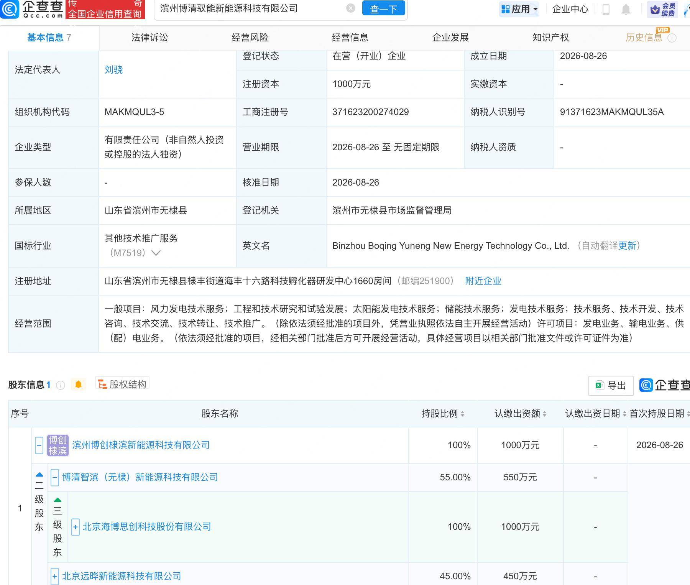Screen dimensions: 690x585
Task: Open the 股权结构 button
Action: [122, 384]
